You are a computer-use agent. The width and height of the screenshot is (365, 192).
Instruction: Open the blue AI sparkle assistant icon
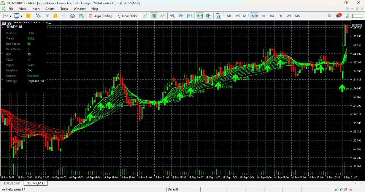pyautogui.click(x=38, y=16)
